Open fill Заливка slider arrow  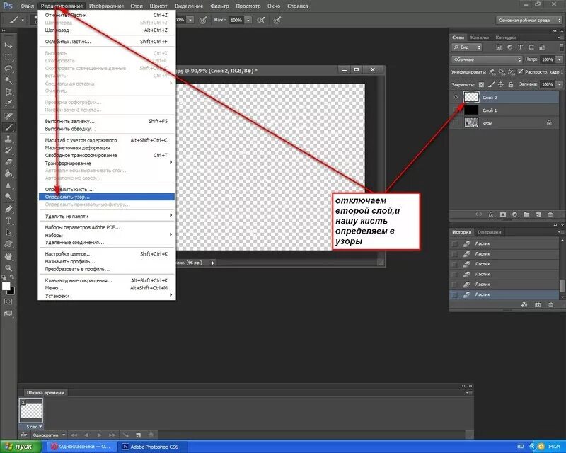[560, 84]
